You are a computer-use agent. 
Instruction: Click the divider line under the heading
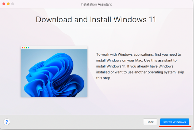96,28
